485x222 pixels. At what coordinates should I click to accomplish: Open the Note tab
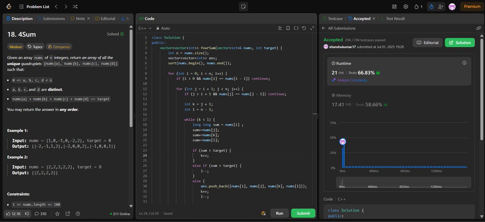point(78,19)
